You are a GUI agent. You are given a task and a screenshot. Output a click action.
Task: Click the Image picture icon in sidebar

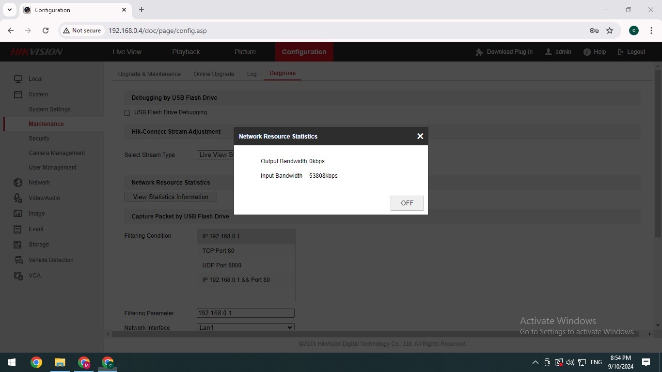18,214
